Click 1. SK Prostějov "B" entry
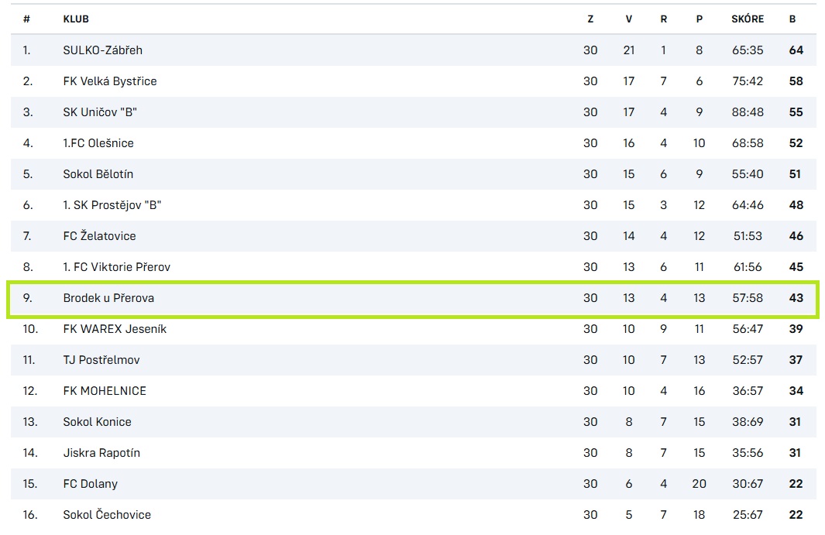The height and width of the screenshot is (535, 825). [x=112, y=205]
